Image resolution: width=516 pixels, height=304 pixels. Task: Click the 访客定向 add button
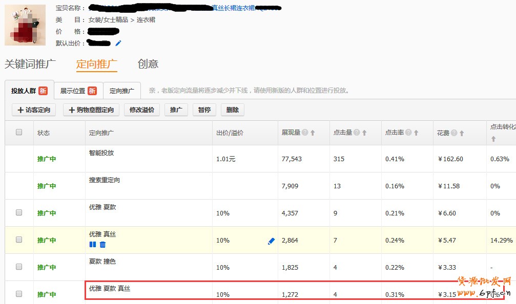click(34, 110)
